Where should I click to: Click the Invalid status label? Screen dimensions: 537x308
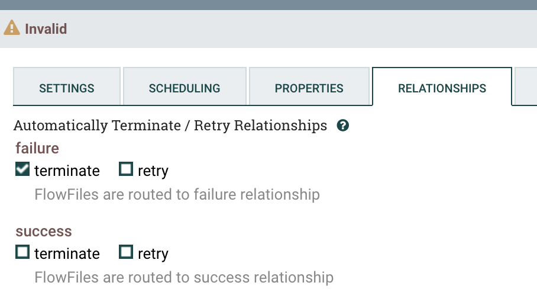(46, 29)
